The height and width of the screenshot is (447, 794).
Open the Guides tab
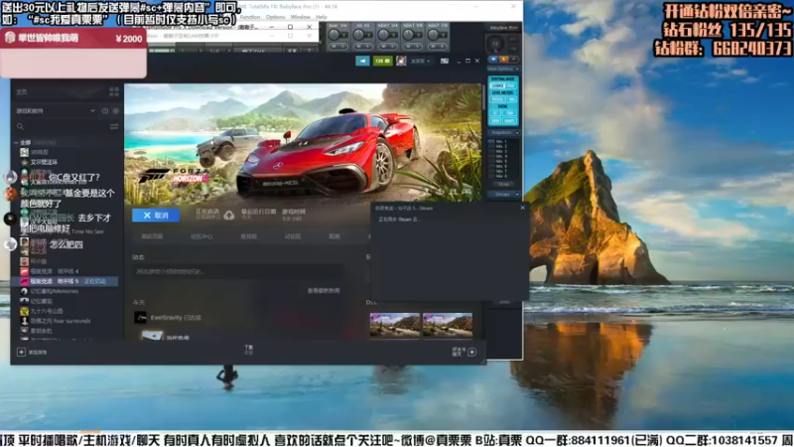[334, 236]
